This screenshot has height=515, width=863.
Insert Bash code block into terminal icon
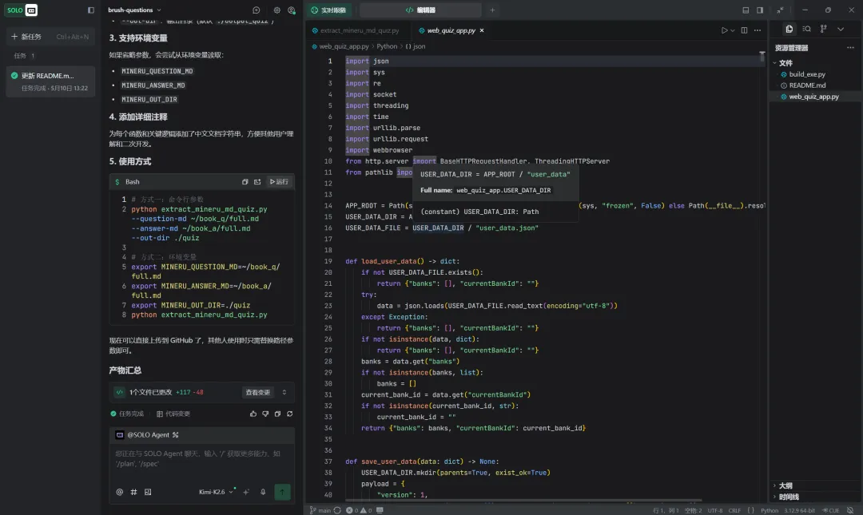[257, 181]
